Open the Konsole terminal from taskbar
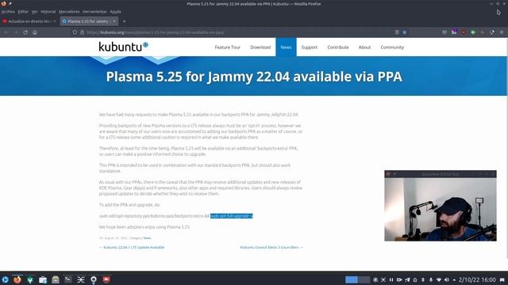Screen dimensions: 508x285 click(68, 279)
